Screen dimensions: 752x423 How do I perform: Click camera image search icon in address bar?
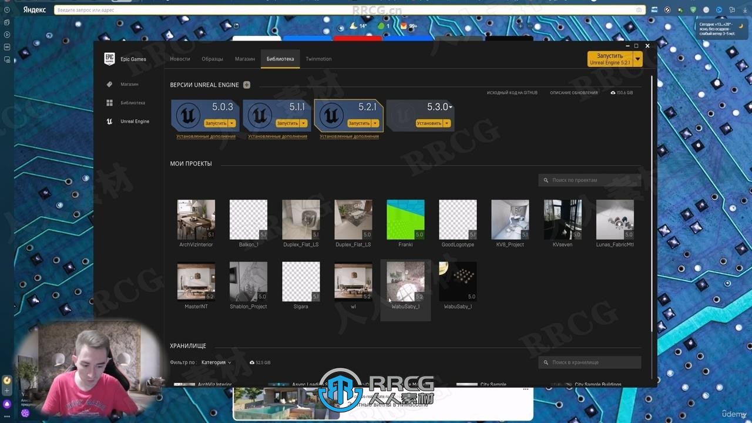pyautogui.click(x=639, y=10)
